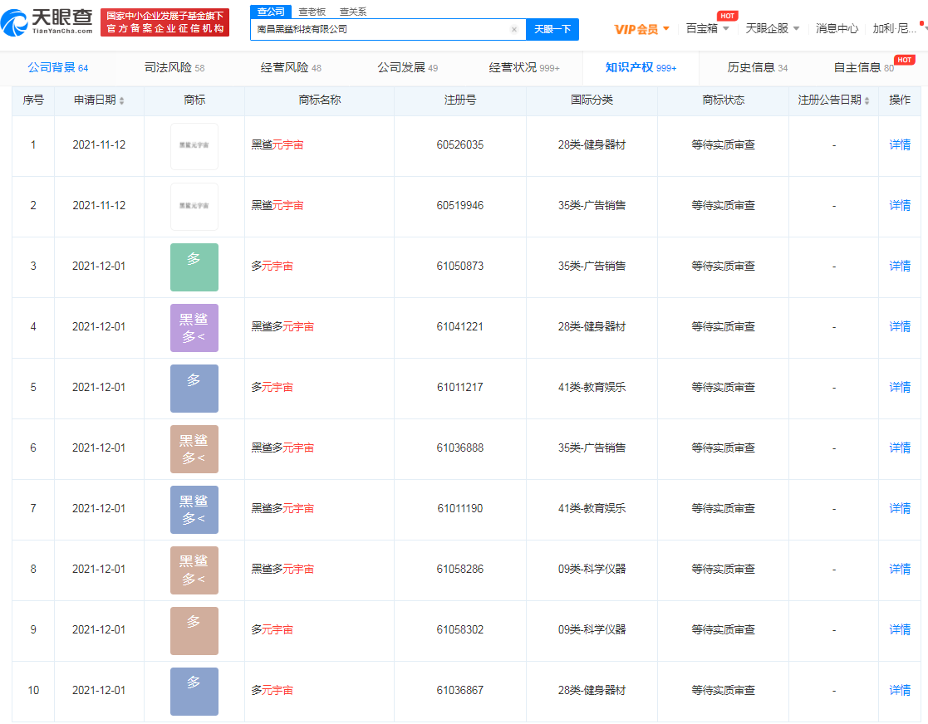
Task: Click the 国际分类 column header
Action: tap(592, 100)
